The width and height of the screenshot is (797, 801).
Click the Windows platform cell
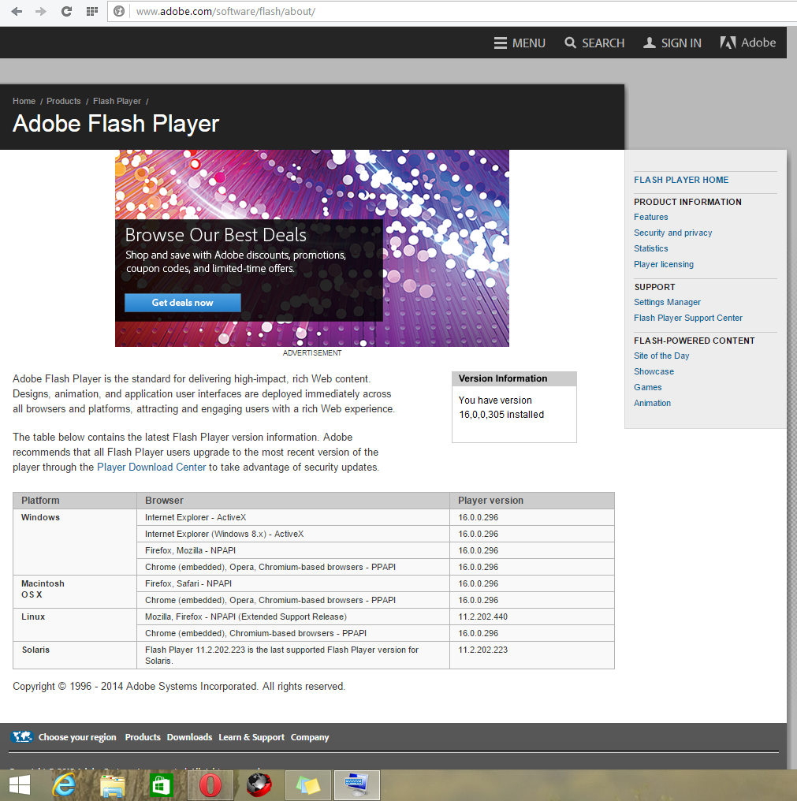point(75,542)
